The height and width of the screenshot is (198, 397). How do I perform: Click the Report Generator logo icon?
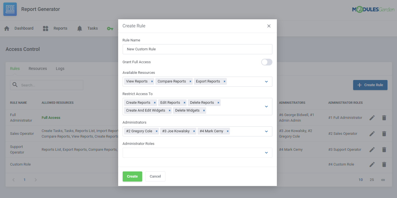10,9
